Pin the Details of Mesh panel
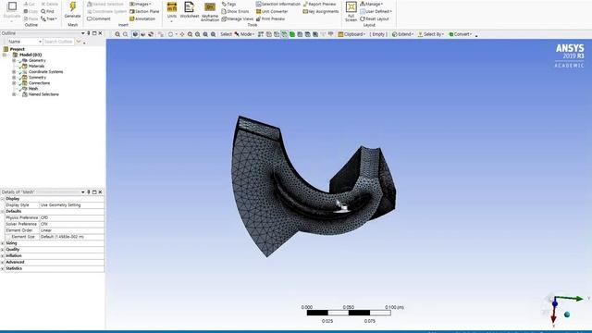The width and height of the screenshot is (592, 333). 89,192
